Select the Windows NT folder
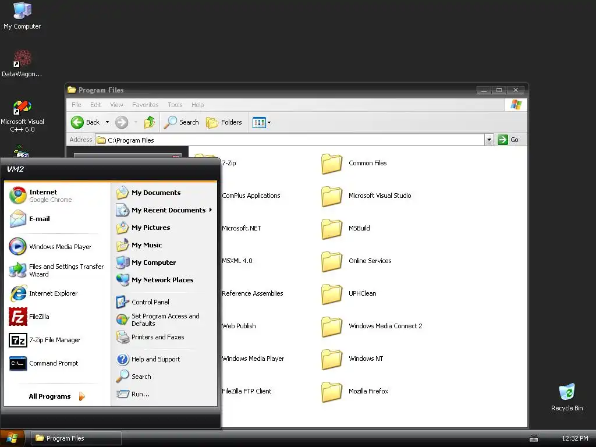Viewport: 596px width, 447px height. pyautogui.click(x=352, y=359)
